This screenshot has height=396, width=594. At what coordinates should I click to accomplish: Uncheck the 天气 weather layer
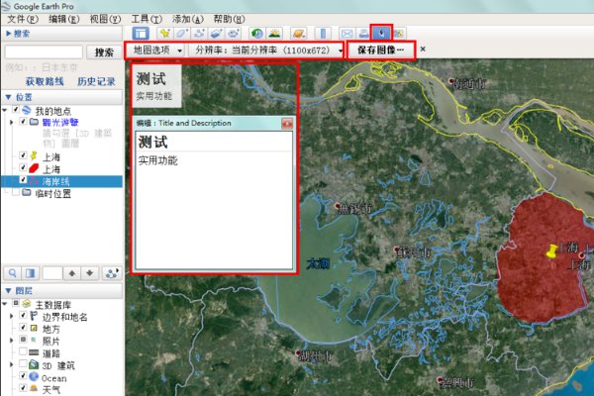pyautogui.click(x=23, y=388)
